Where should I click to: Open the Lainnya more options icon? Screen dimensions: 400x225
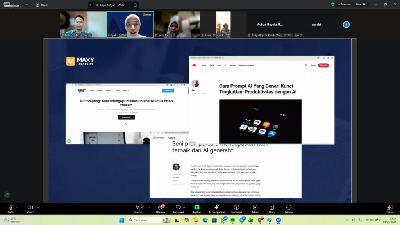point(289,208)
